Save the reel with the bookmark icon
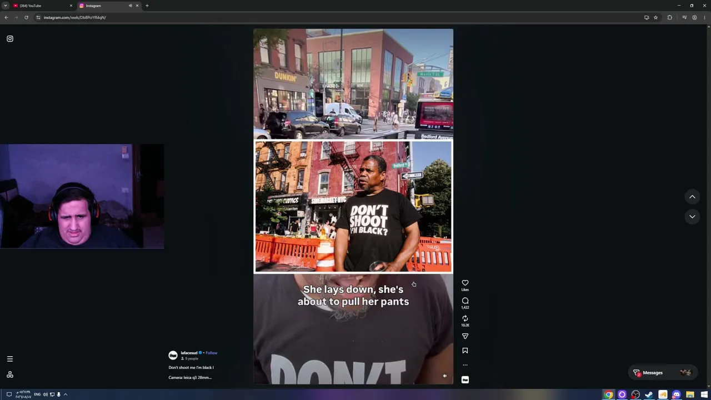711x400 pixels. click(x=465, y=351)
